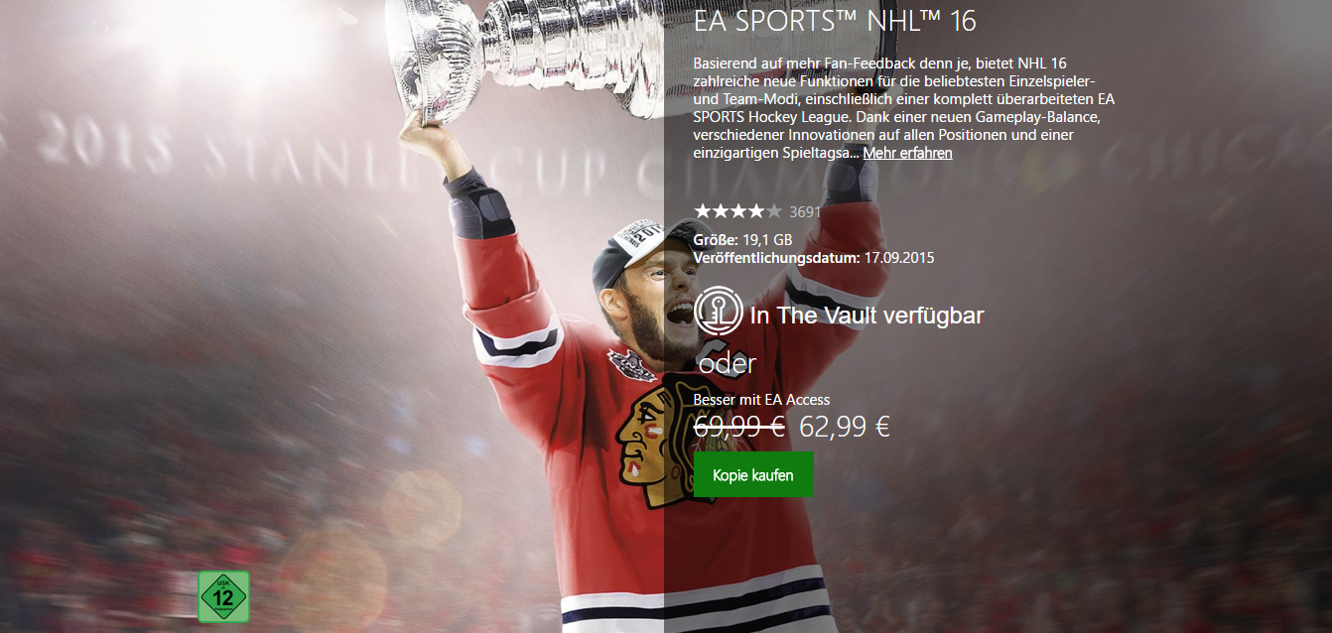
Task: Click the game description paragraph
Action: point(903,108)
